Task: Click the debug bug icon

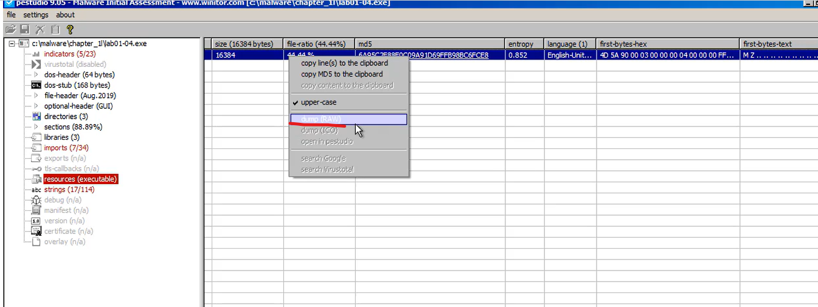Action: click(x=36, y=199)
